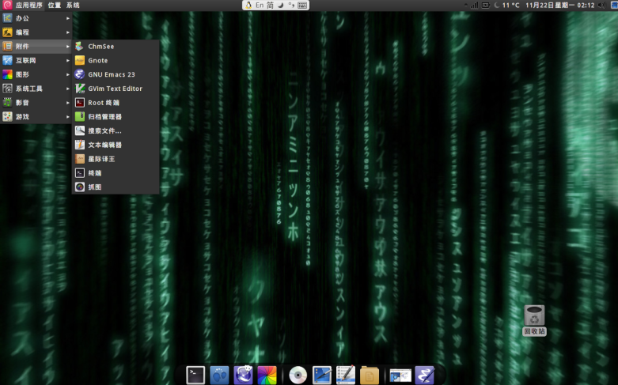Screen dimensions: 618x385
Task: Open the 回收站 trash on desktop
Action: (534, 320)
